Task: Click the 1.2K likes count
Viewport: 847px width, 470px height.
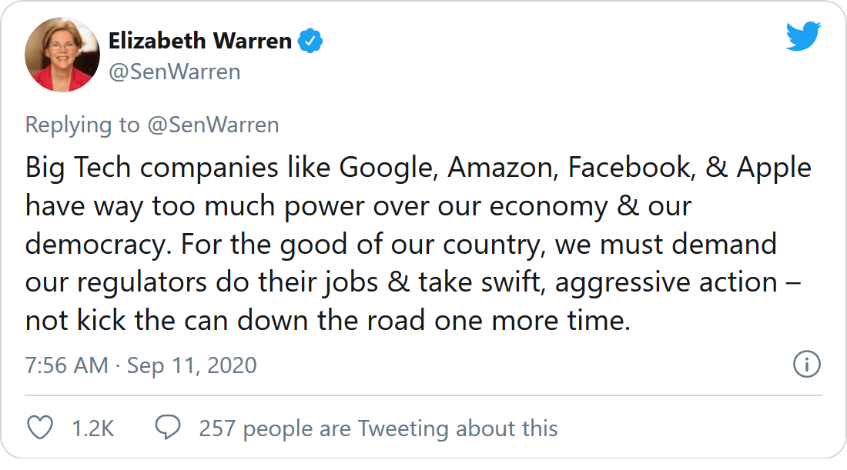Action: pyautogui.click(x=92, y=428)
